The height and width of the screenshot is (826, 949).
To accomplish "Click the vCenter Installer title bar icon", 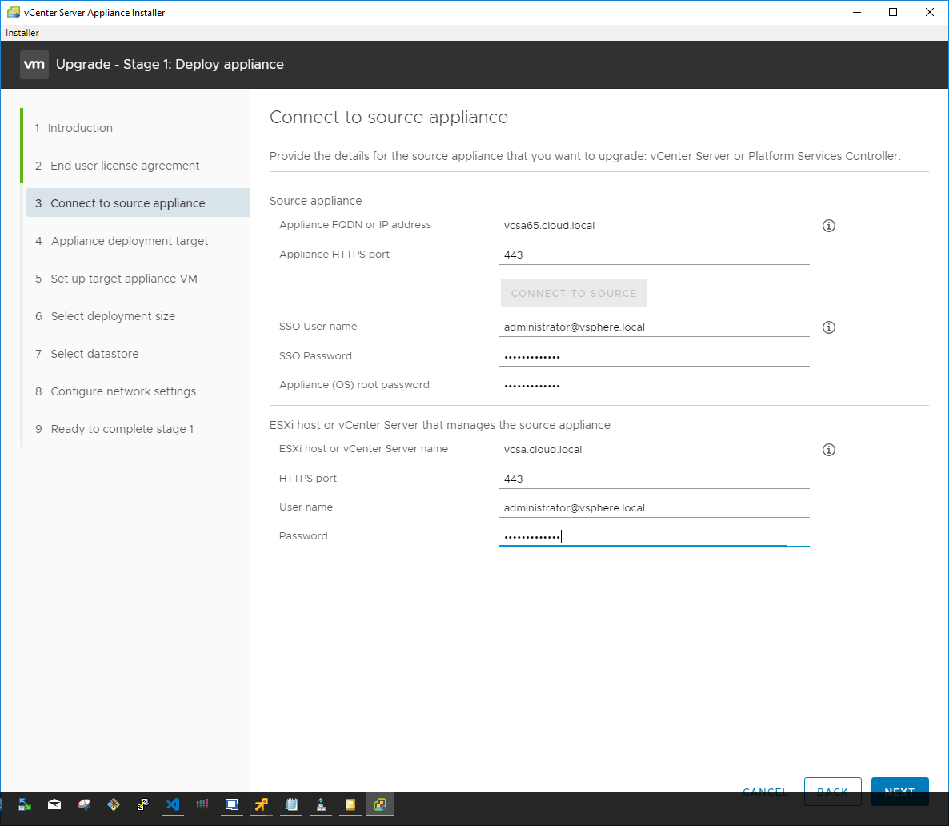I will coord(14,12).
